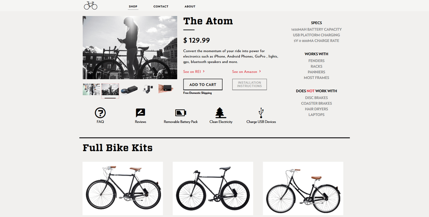Select the thumbnail of the mounting bracket
429x217 pixels.
click(x=148, y=89)
